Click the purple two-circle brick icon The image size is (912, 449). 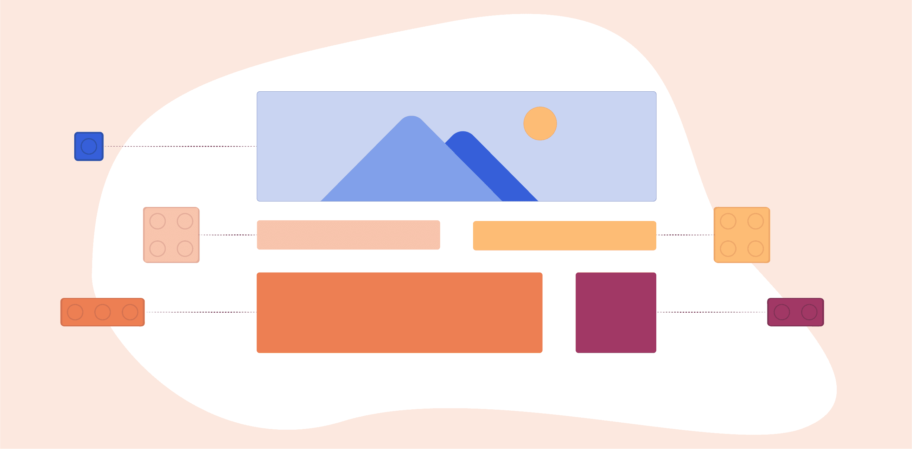[x=797, y=314]
